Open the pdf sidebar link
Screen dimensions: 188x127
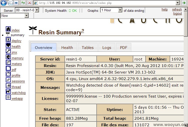click(14, 70)
